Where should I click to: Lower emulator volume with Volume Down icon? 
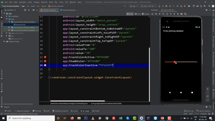160,14
